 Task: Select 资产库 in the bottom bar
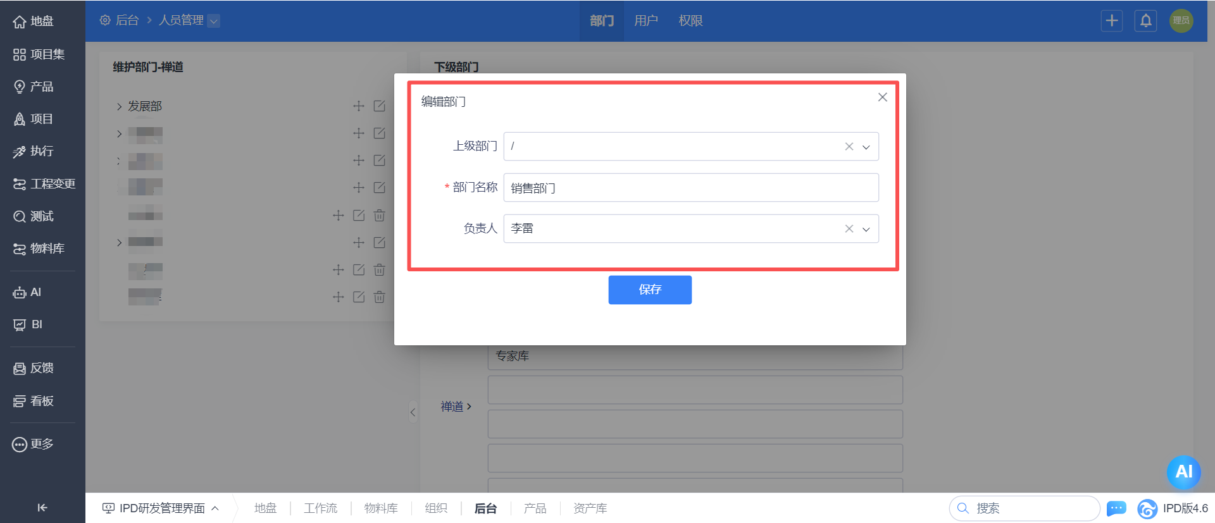pos(590,508)
